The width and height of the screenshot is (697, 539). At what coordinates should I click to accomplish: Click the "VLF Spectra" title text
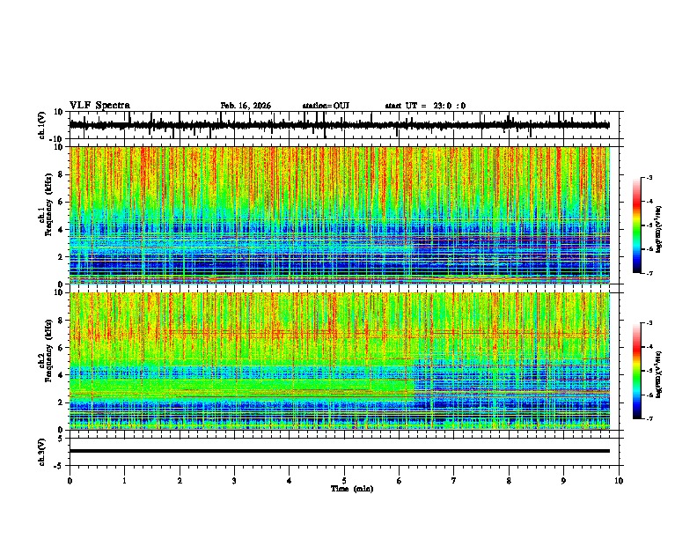(99, 106)
